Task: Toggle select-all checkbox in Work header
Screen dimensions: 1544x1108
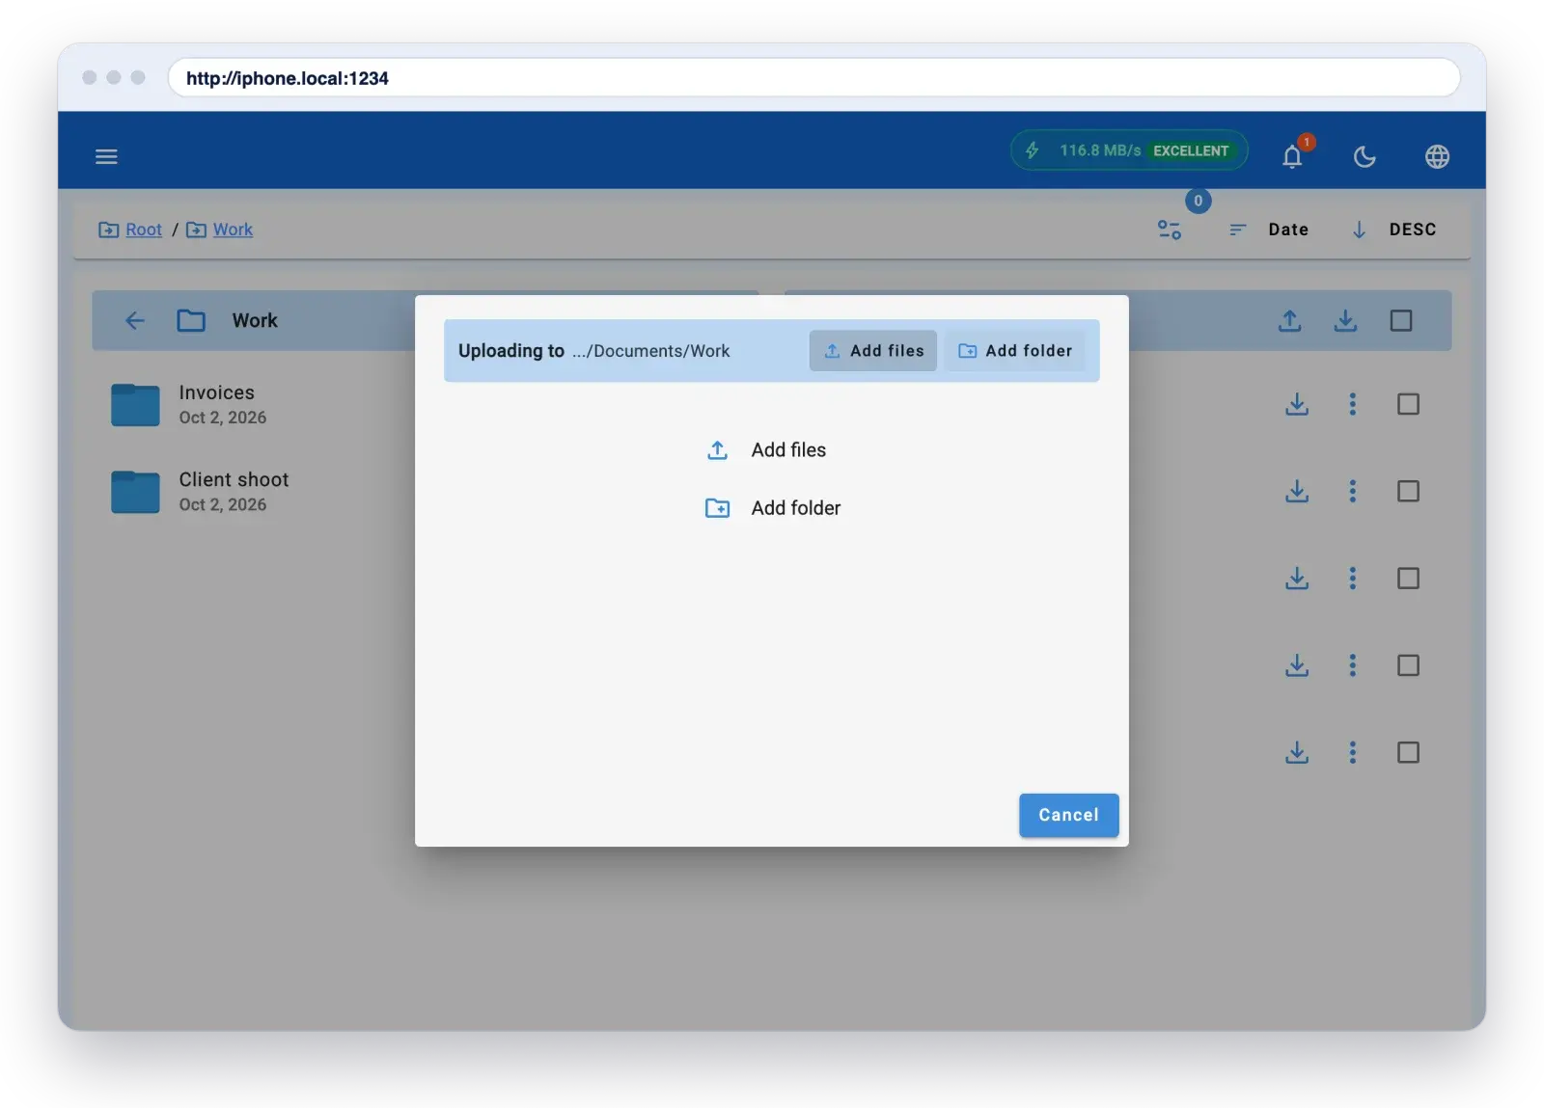Action: point(1401,320)
